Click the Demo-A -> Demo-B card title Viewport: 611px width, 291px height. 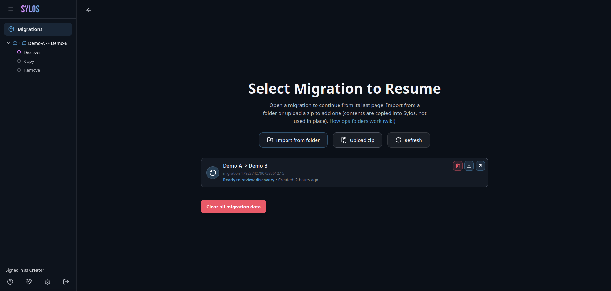coord(245,166)
